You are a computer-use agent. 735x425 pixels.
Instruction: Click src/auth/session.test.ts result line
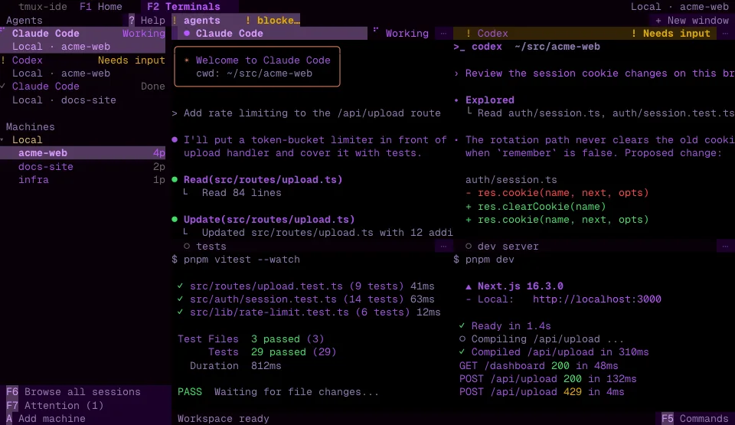click(x=305, y=299)
